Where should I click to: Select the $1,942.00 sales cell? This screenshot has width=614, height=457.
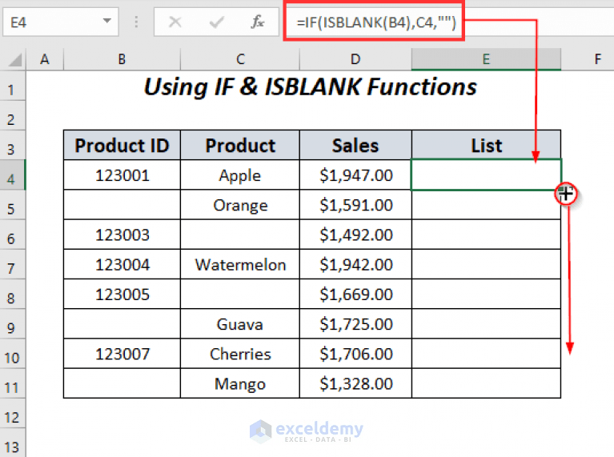(355, 264)
